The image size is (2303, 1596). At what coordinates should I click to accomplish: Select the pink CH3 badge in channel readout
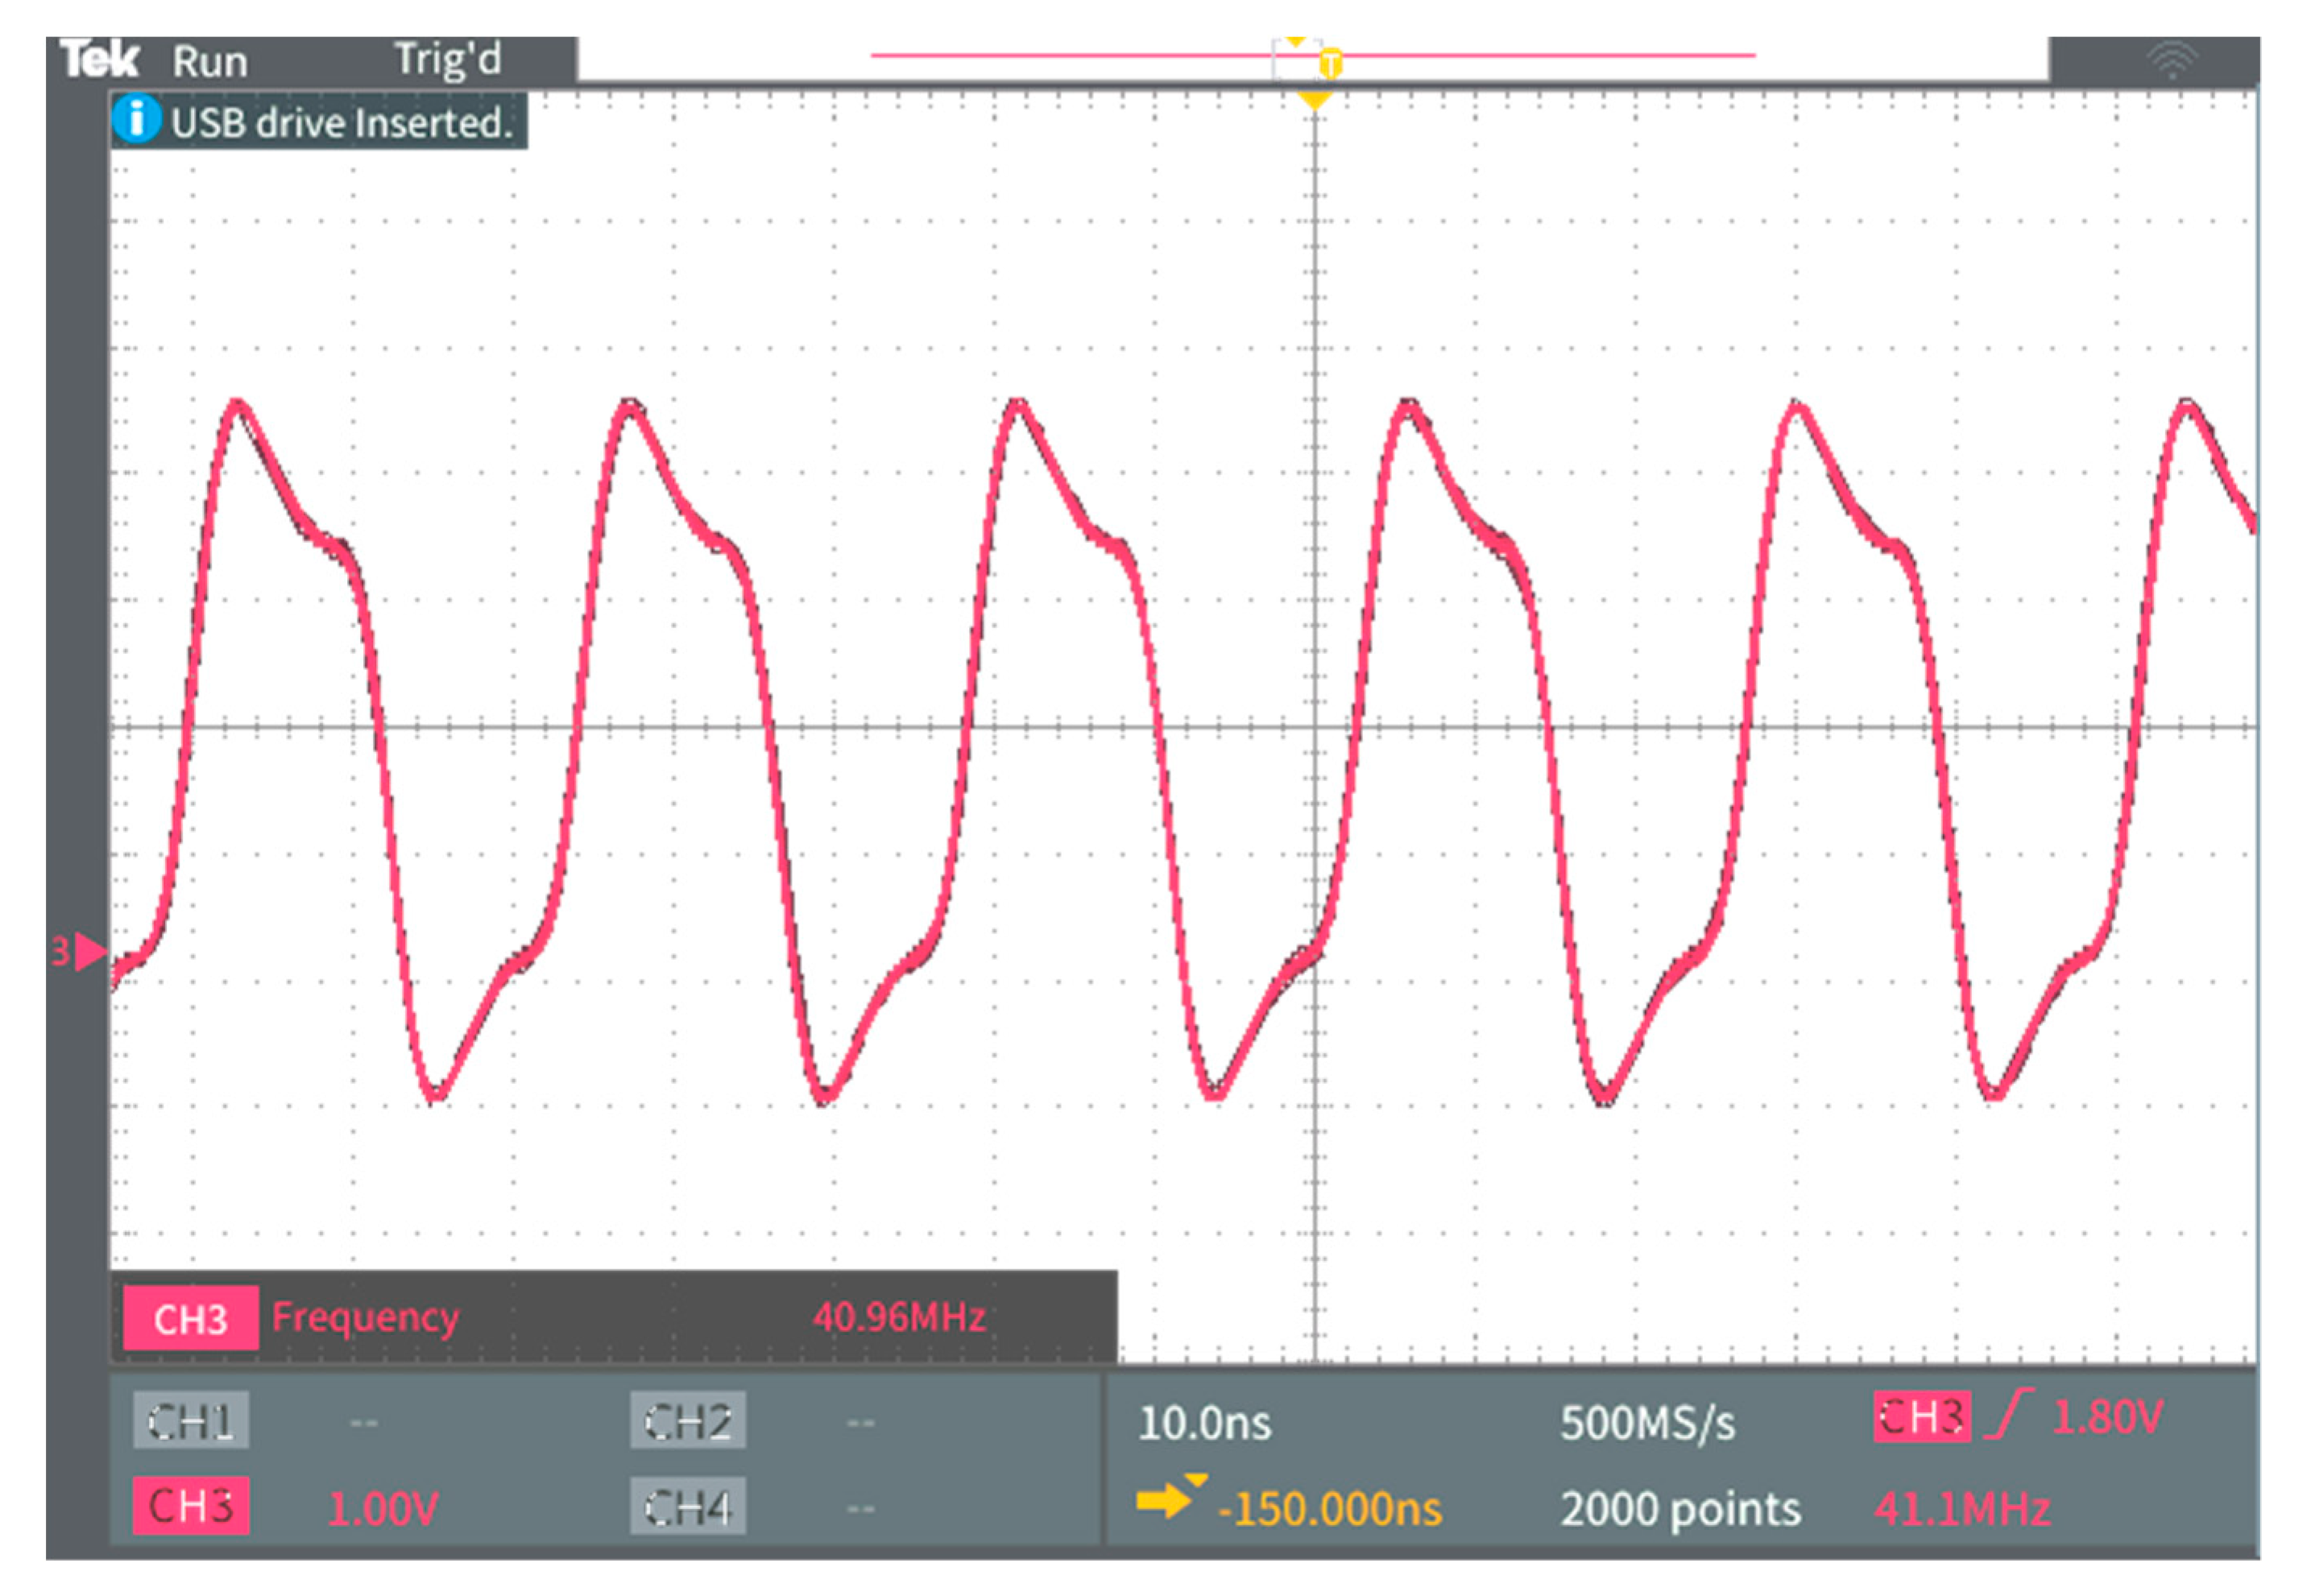click(190, 1506)
